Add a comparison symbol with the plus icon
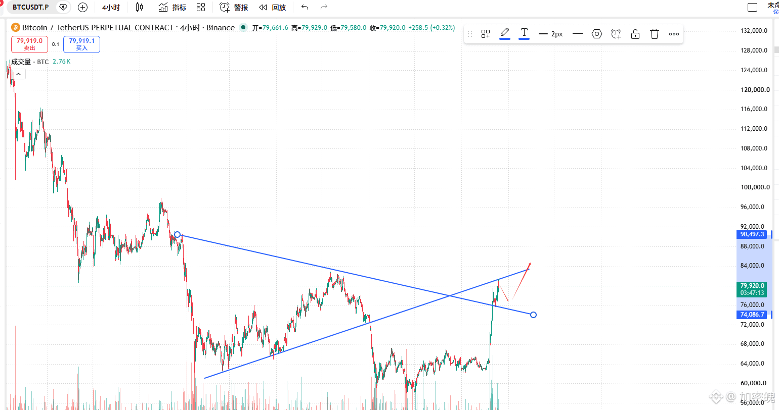The height and width of the screenshot is (410, 779). click(x=83, y=7)
